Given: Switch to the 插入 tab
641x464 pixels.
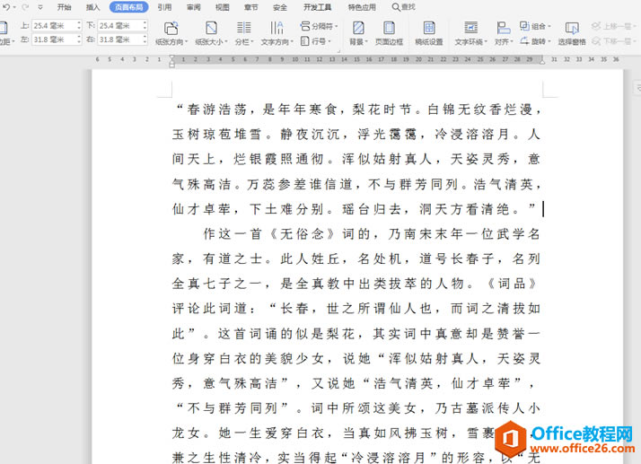Looking at the screenshot, I should click(x=92, y=7).
